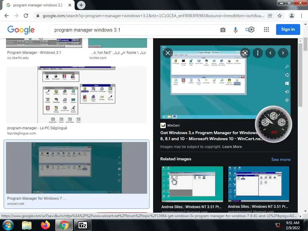
Task: Click See more related images
Action: [281, 159]
